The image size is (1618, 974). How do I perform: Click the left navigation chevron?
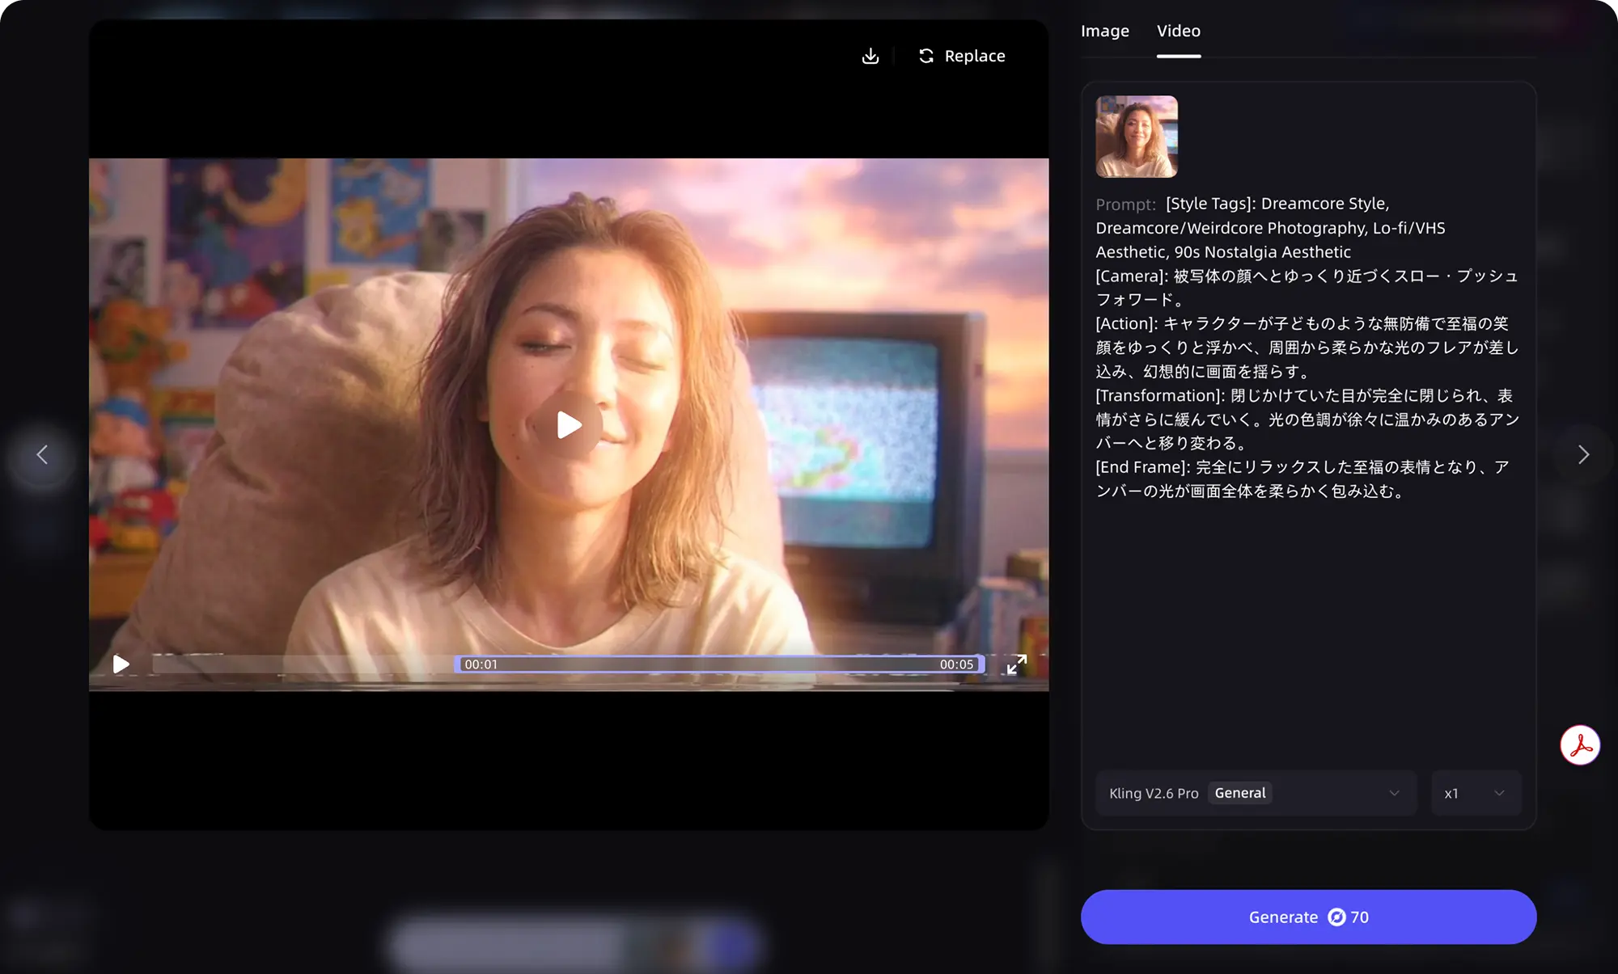[42, 455]
